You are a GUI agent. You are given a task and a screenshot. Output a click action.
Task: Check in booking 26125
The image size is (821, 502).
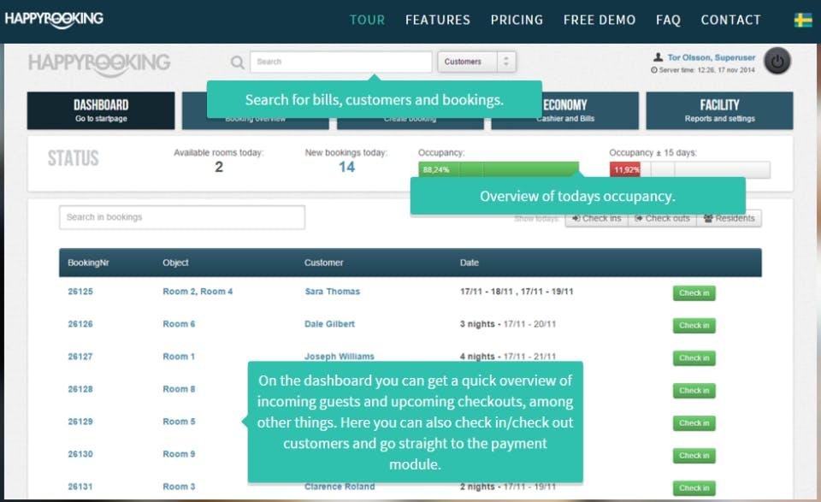pyautogui.click(x=694, y=293)
